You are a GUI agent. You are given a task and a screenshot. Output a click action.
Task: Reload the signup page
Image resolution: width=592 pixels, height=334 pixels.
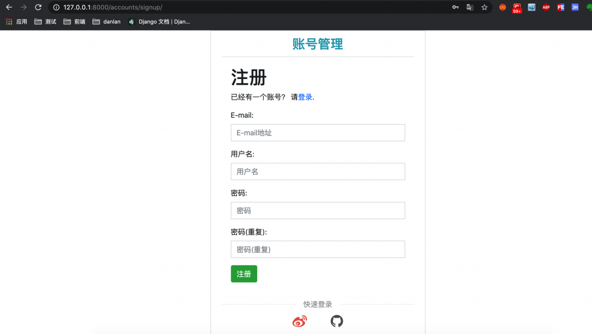tap(38, 7)
